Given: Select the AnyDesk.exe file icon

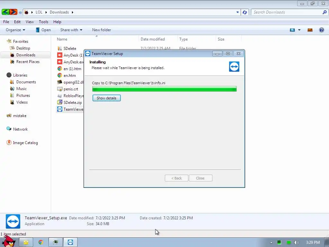Looking at the screenshot, I should 59,62.
